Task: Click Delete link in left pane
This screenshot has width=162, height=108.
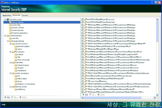Action: (x=24, y=97)
